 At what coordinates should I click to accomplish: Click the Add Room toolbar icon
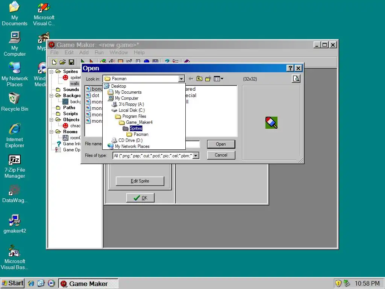click(155, 61)
